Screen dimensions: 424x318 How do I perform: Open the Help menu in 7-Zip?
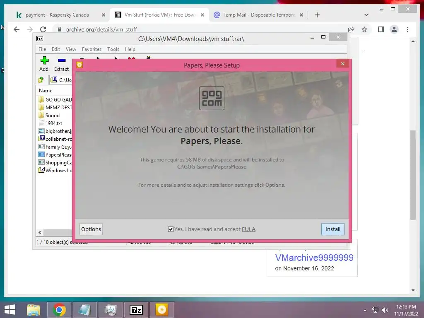(x=130, y=49)
